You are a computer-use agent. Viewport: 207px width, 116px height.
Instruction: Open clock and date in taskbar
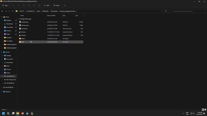click(x=199, y=113)
